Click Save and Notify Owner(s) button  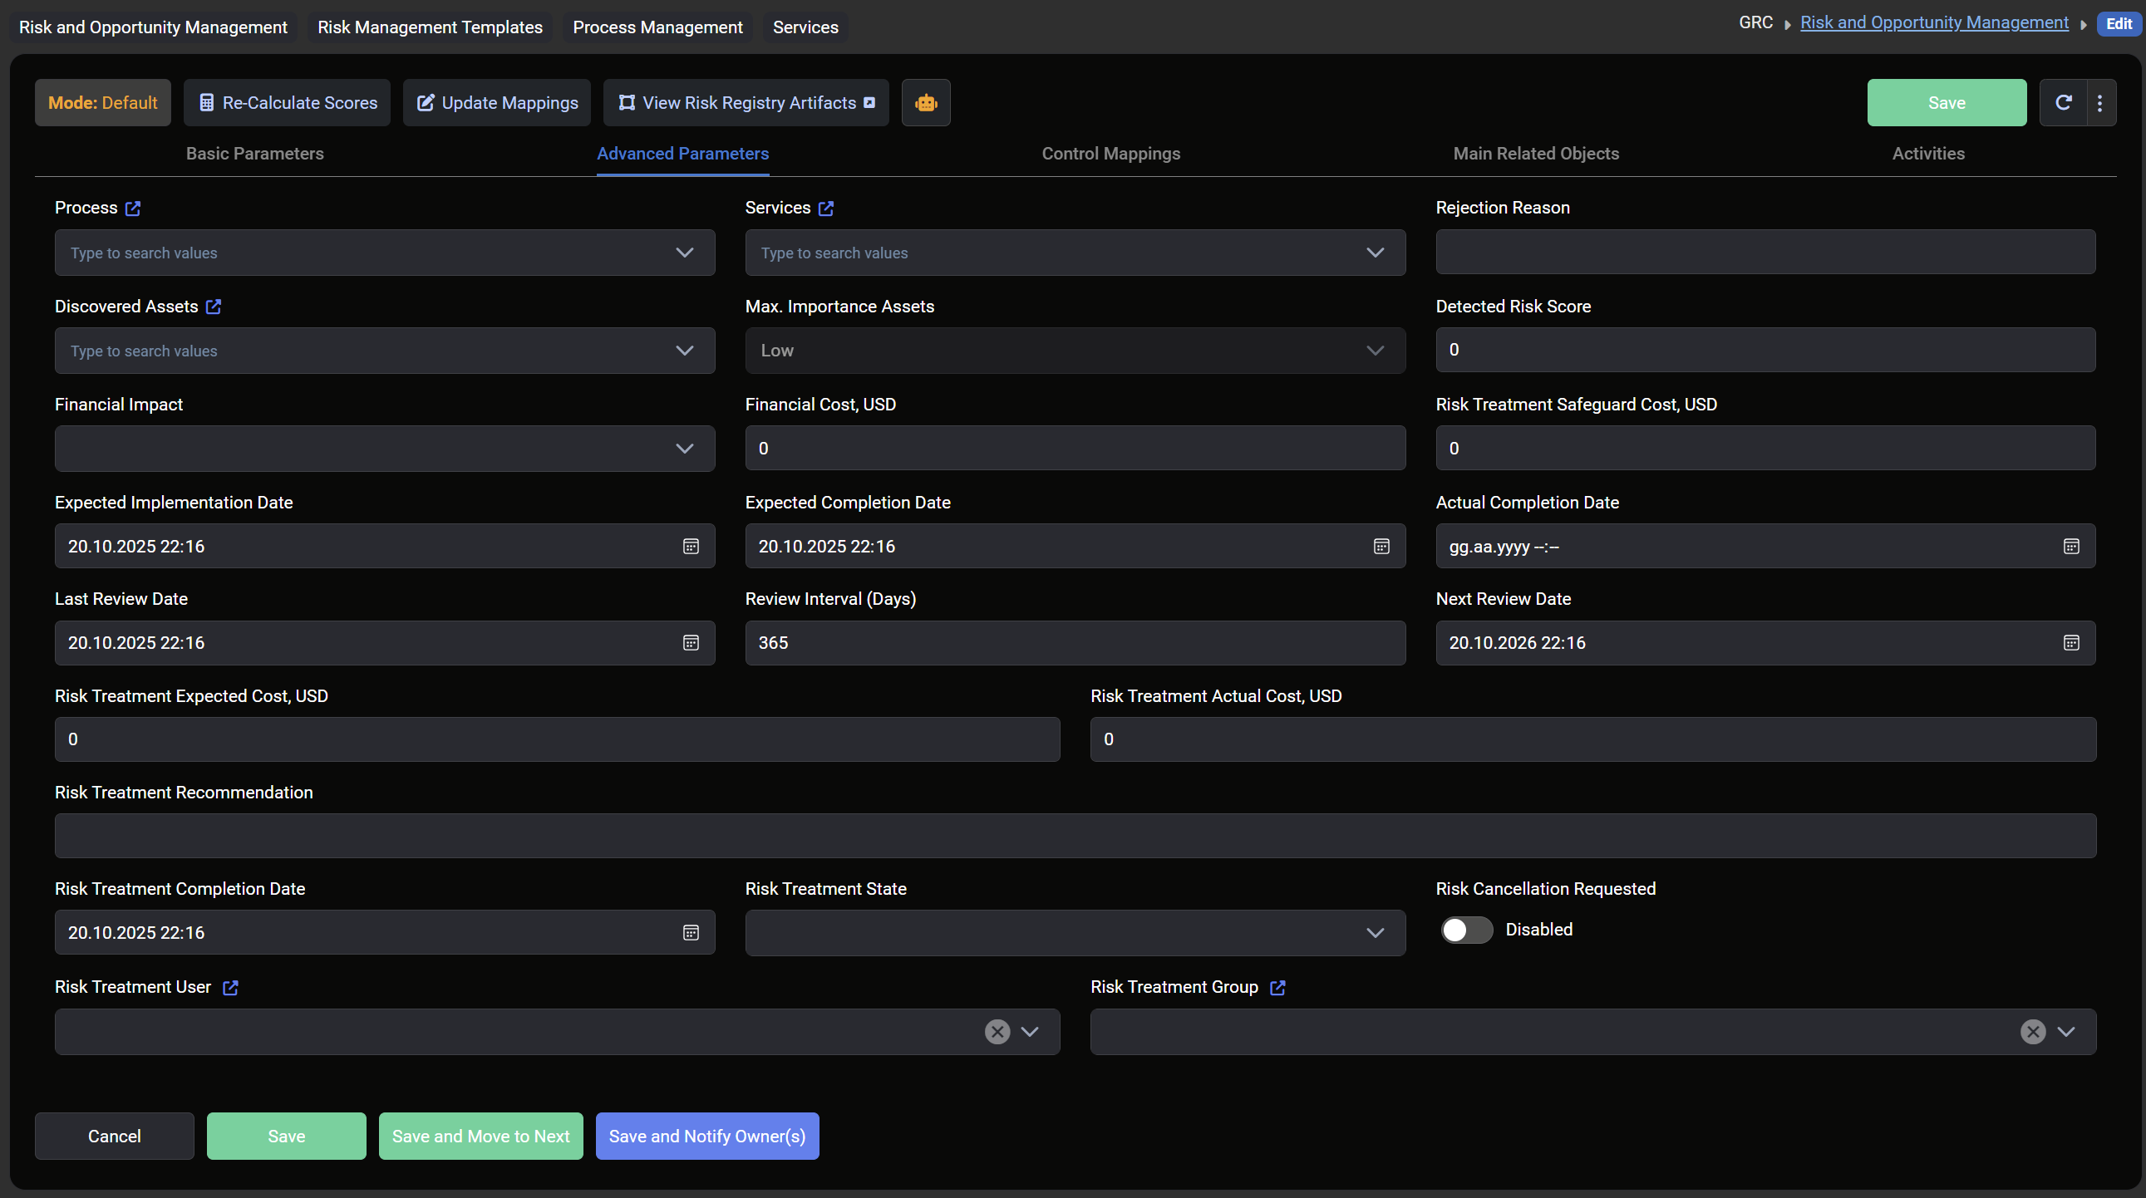(x=706, y=1136)
